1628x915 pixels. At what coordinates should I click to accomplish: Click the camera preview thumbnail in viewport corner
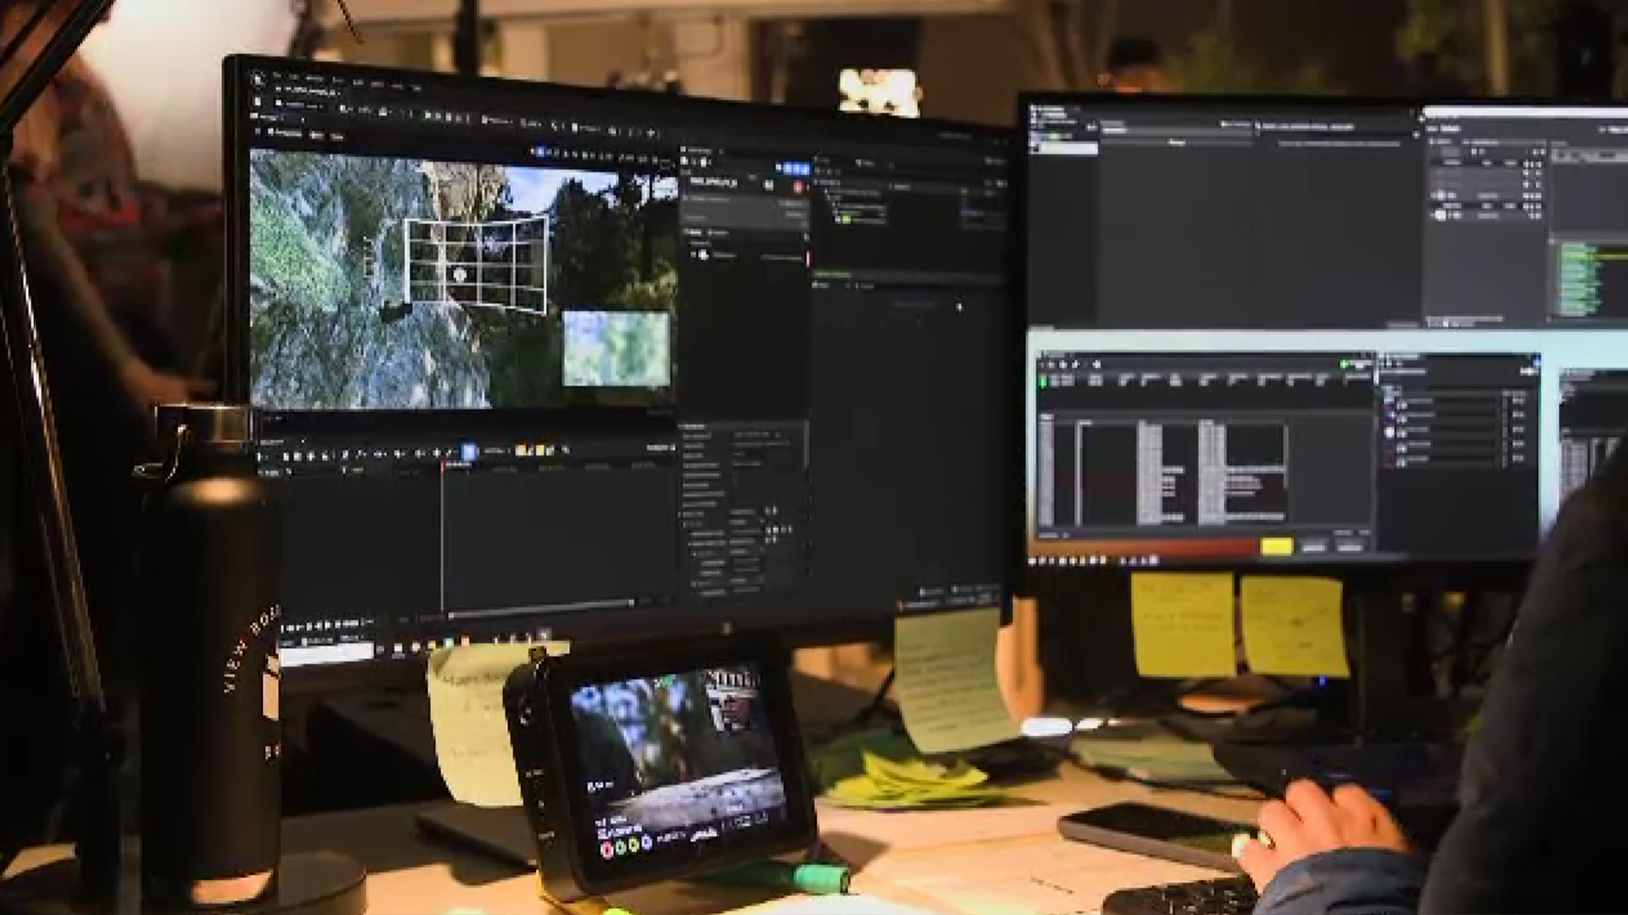point(616,348)
